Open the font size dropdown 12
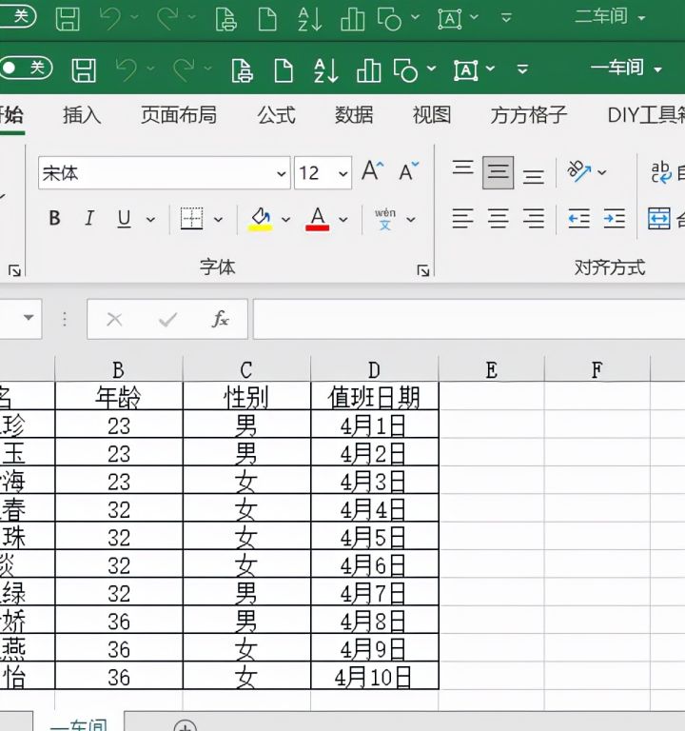 pyautogui.click(x=342, y=173)
